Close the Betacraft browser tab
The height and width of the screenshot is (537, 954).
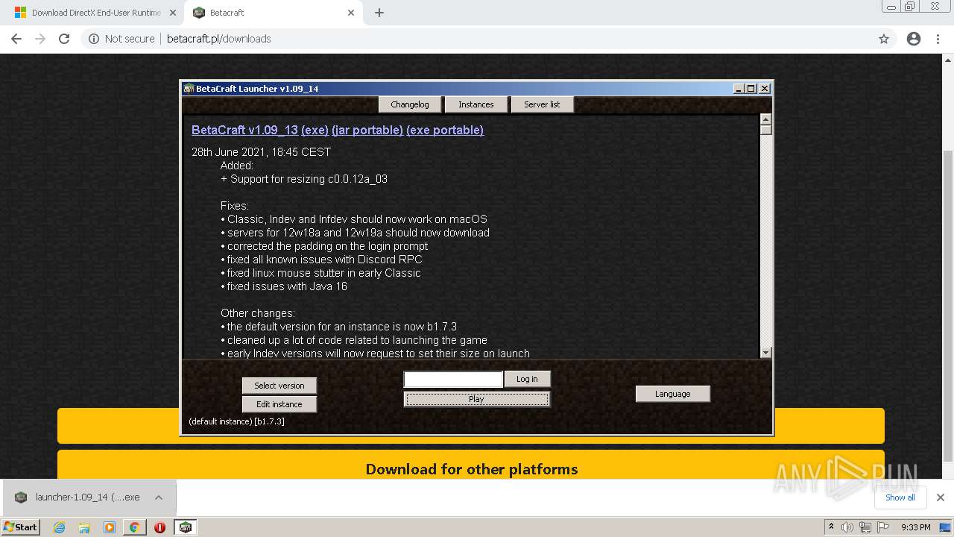[x=352, y=13]
